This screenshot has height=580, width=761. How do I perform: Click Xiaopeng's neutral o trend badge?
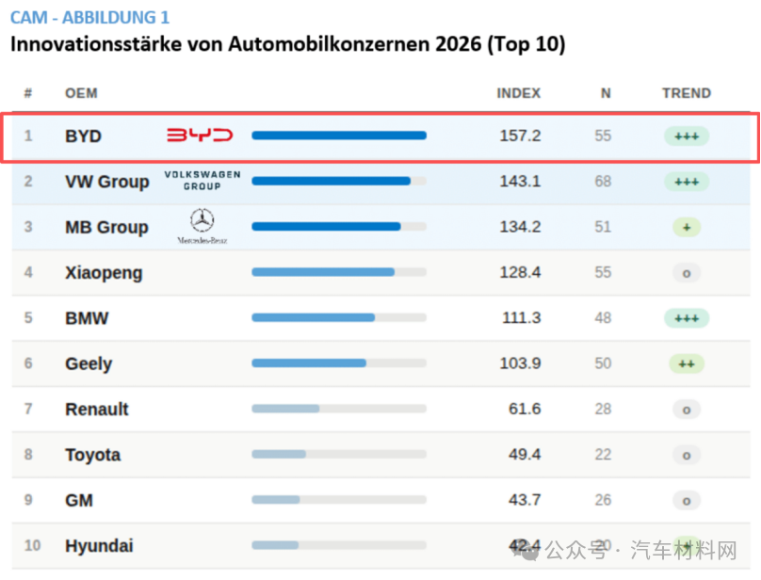[x=687, y=273]
